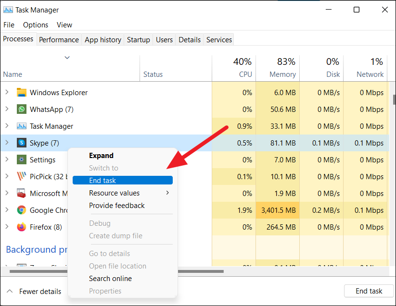
Task: Click the Firefox (8) process name
Action: 46,227
